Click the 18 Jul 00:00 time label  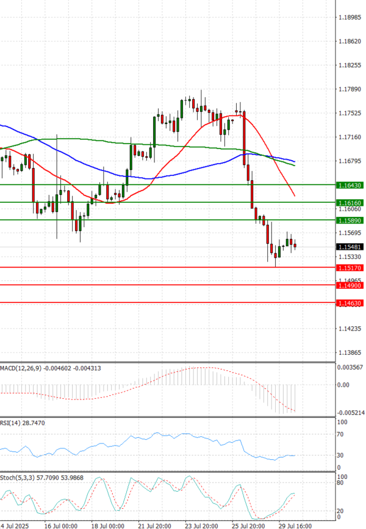coord(107,525)
